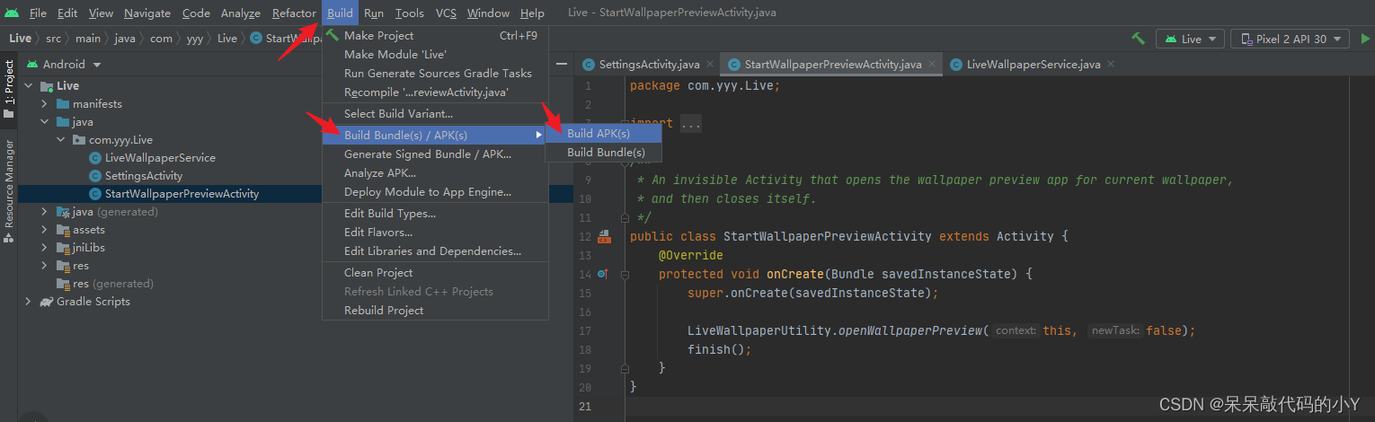Open the Edit menu
This screenshot has height=422, width=1375.
(x=67, y=13)
